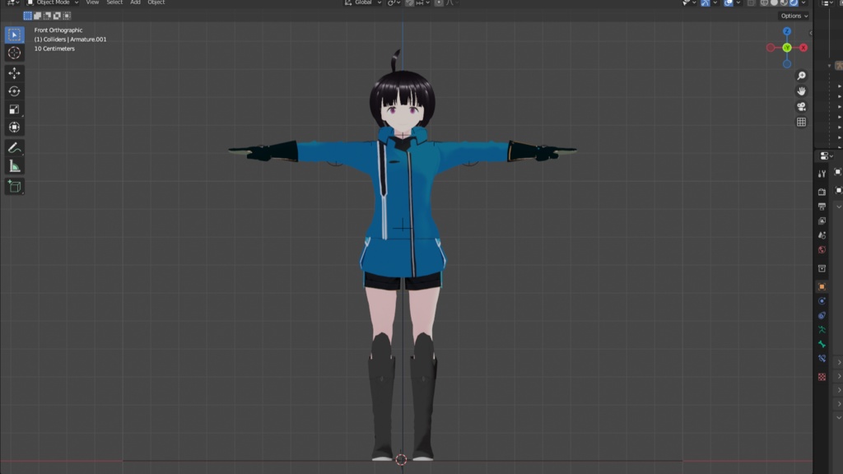Click the View menu item
Image resolution: width=843 pixels, height=474 pixels.
click(91, 3)
